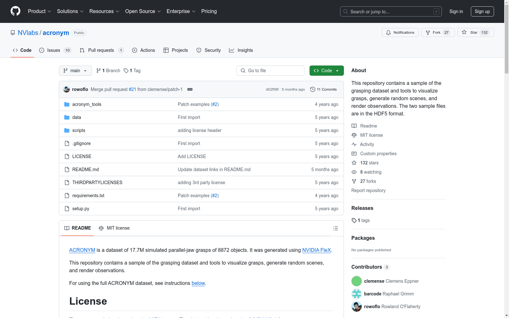Open the Insights tab
The image size is (509, 318).
pos(241,50)
